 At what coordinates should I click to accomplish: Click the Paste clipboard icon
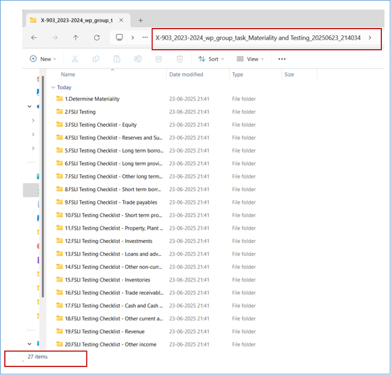click(x=116, y=59)
